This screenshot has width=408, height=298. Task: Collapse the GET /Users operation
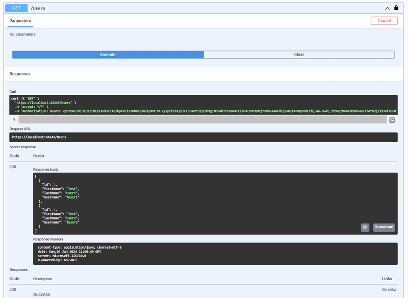pos(387,8)
